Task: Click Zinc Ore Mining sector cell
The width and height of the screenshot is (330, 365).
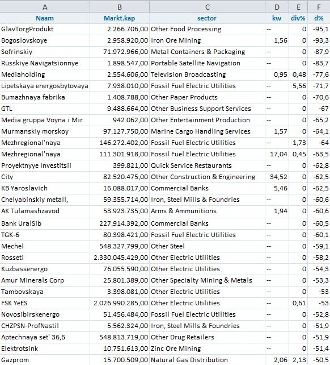Action: coord(207,349)
